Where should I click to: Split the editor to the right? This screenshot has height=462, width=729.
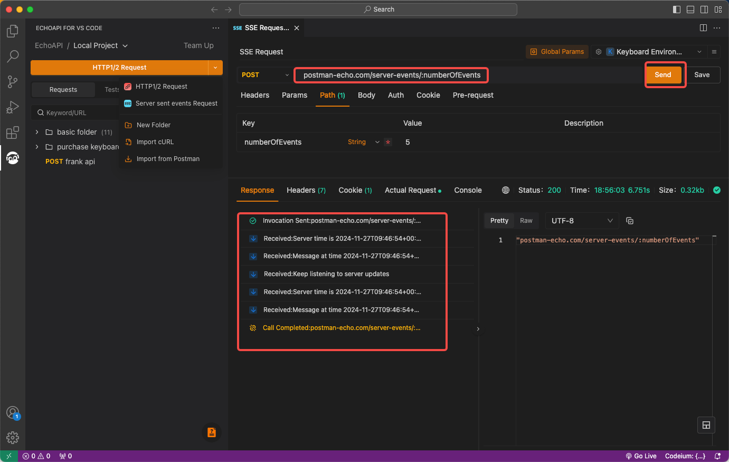703,28
